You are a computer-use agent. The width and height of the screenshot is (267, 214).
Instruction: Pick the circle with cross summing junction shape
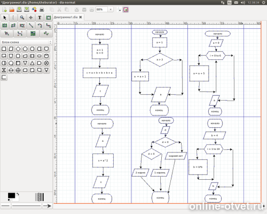pyautogui.click(x=46, y=63)
